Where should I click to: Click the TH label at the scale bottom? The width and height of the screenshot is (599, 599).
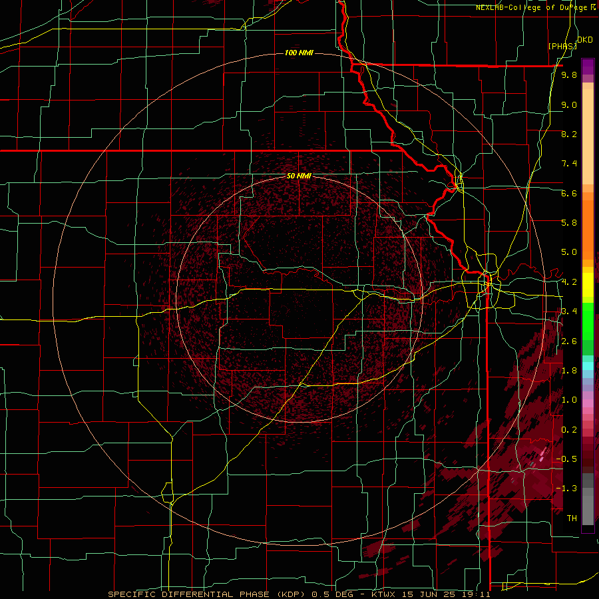pyautogui.click(x=572, y=518)
